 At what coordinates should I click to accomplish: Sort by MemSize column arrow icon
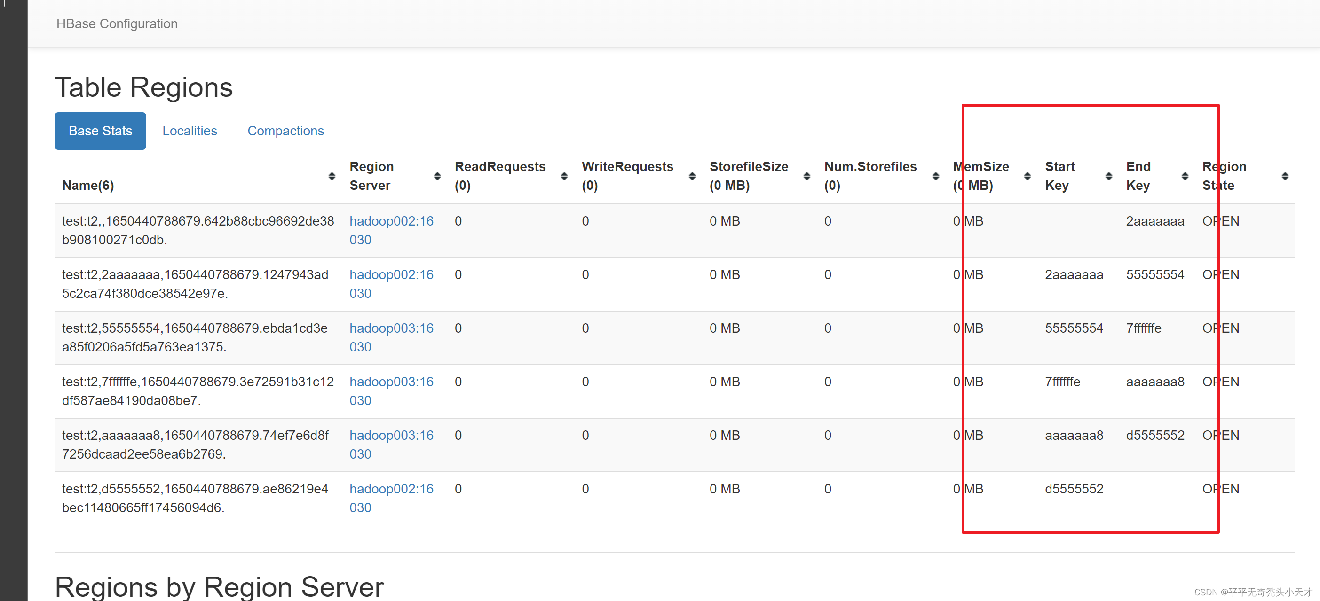click(1027, 176)
